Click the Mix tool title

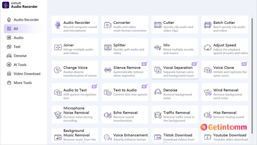point(167,45)
